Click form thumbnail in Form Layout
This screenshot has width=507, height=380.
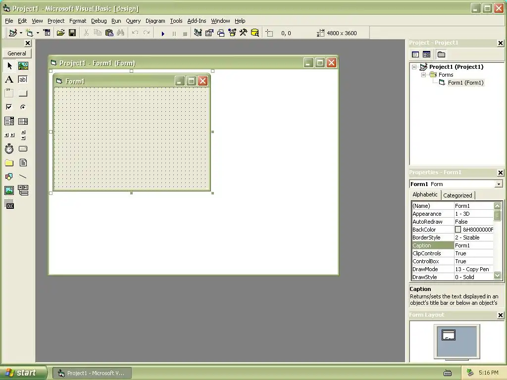(449, 335)
